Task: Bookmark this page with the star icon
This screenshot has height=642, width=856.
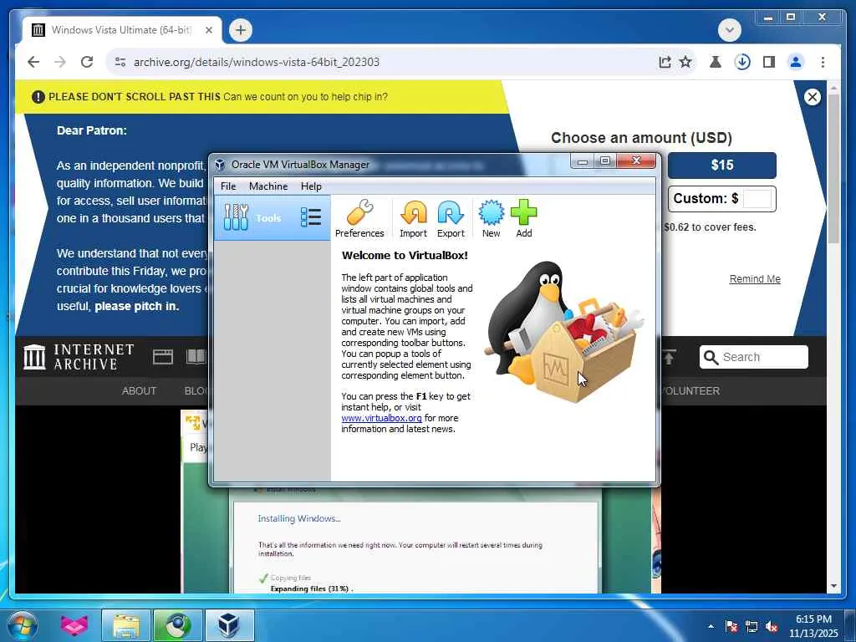Action: 685,62
